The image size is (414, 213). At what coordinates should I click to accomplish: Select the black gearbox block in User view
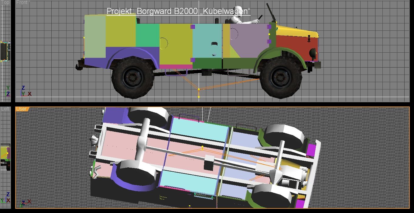[209, 162]
